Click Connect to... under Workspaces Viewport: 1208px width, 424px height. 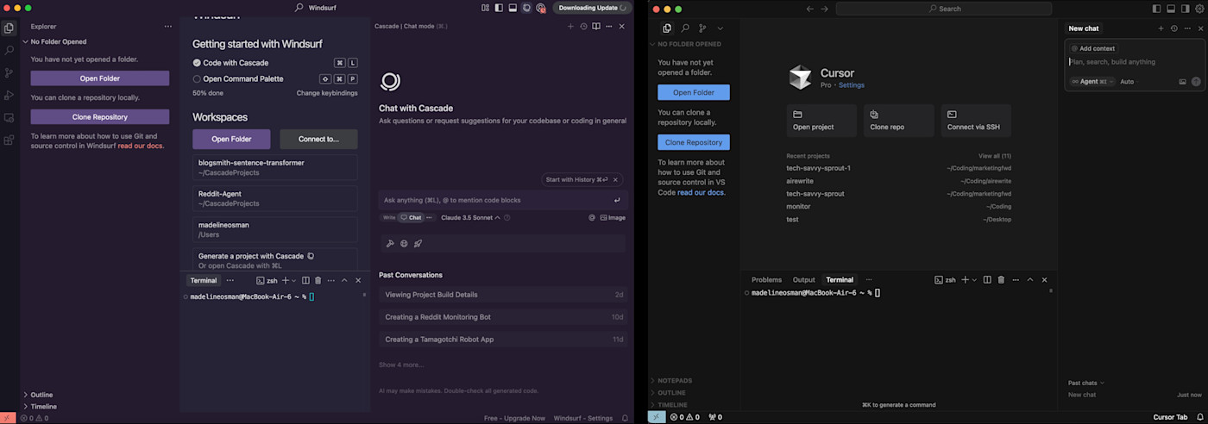pyautogui.click(x=318, y=139)
